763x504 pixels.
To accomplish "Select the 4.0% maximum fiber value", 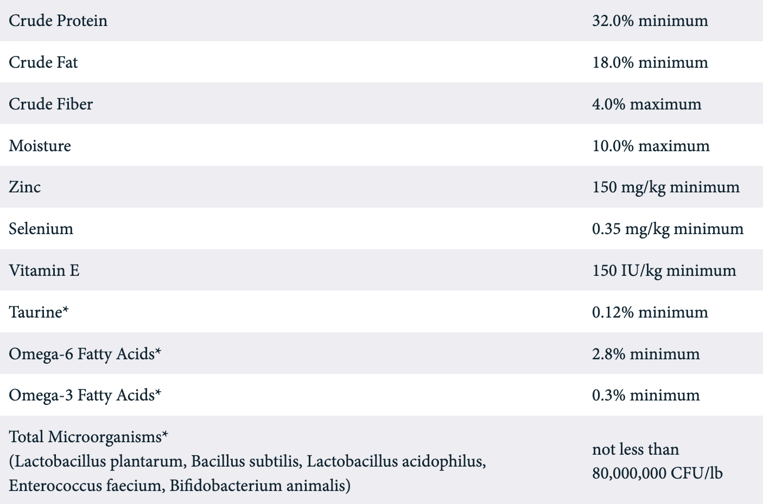I will pos(646,104).
